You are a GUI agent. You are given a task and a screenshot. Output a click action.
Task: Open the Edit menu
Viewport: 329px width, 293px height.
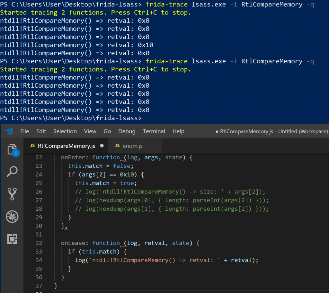pos(41,131)
